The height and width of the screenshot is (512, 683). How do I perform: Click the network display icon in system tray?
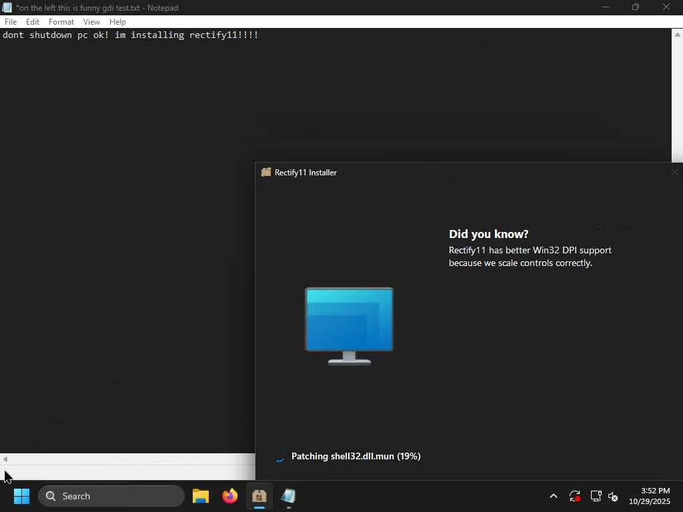point(596,496)
